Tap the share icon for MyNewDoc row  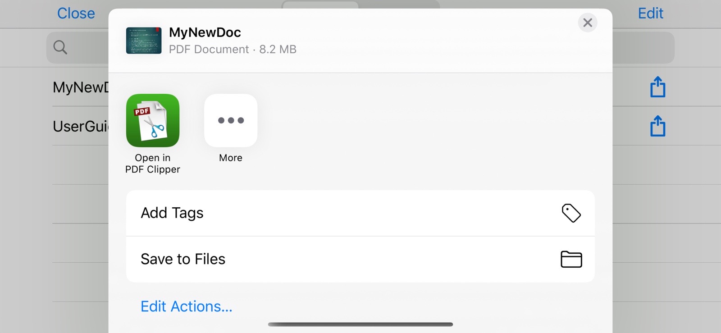point(657,87)
